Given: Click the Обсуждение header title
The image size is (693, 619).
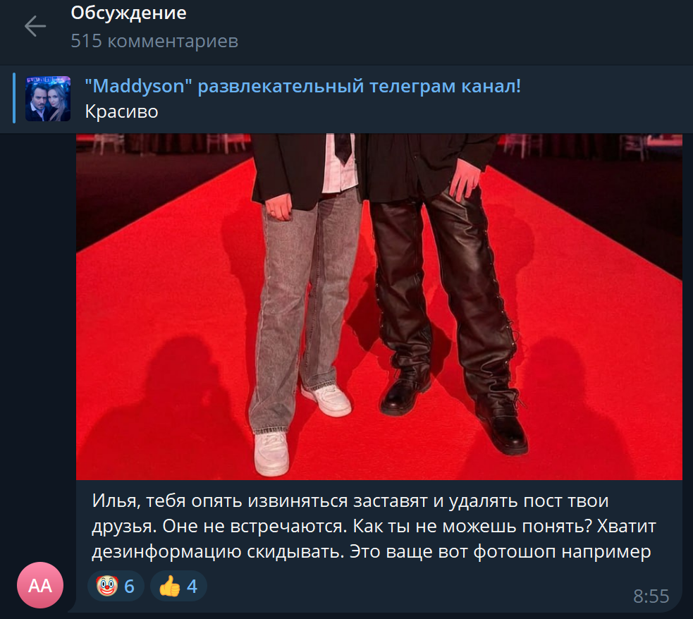Looking at the screenshot, I should pos(128,13).
